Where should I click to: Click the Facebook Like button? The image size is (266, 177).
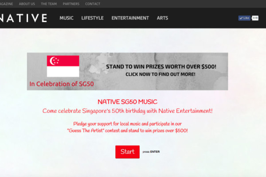(244, 18)
